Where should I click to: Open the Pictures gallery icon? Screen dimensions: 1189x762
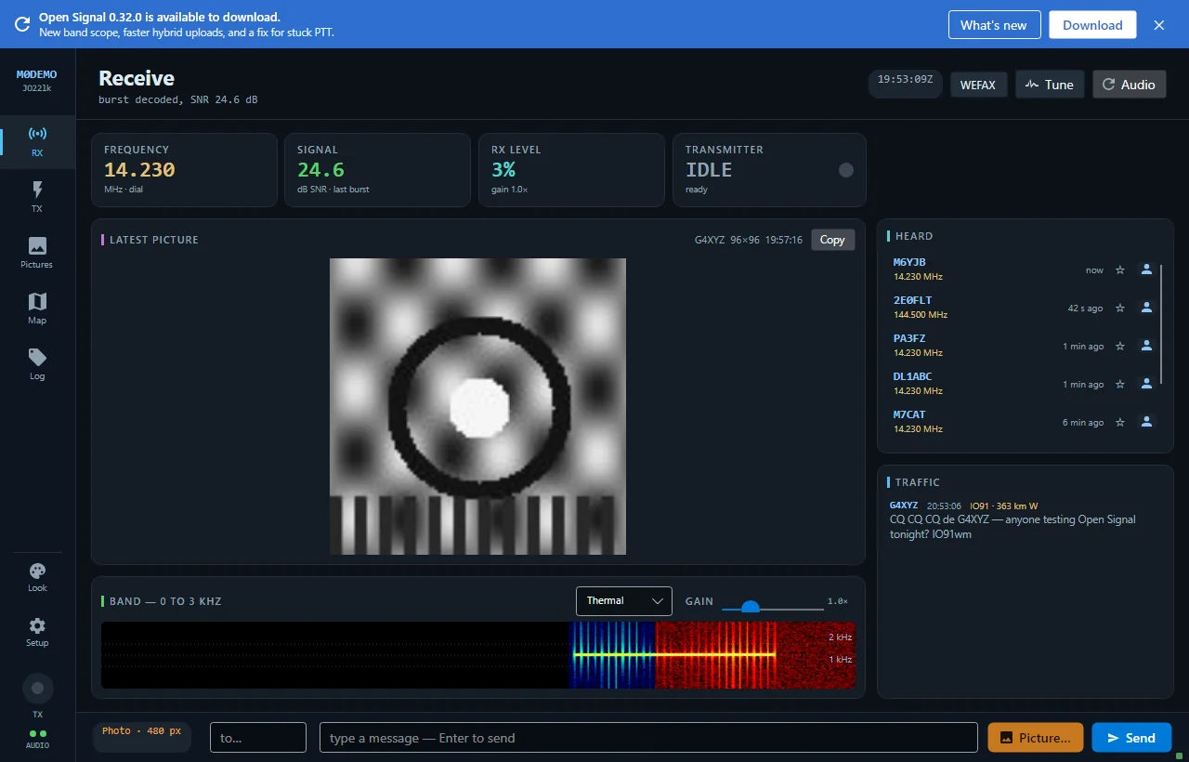(x=37, y=253)
